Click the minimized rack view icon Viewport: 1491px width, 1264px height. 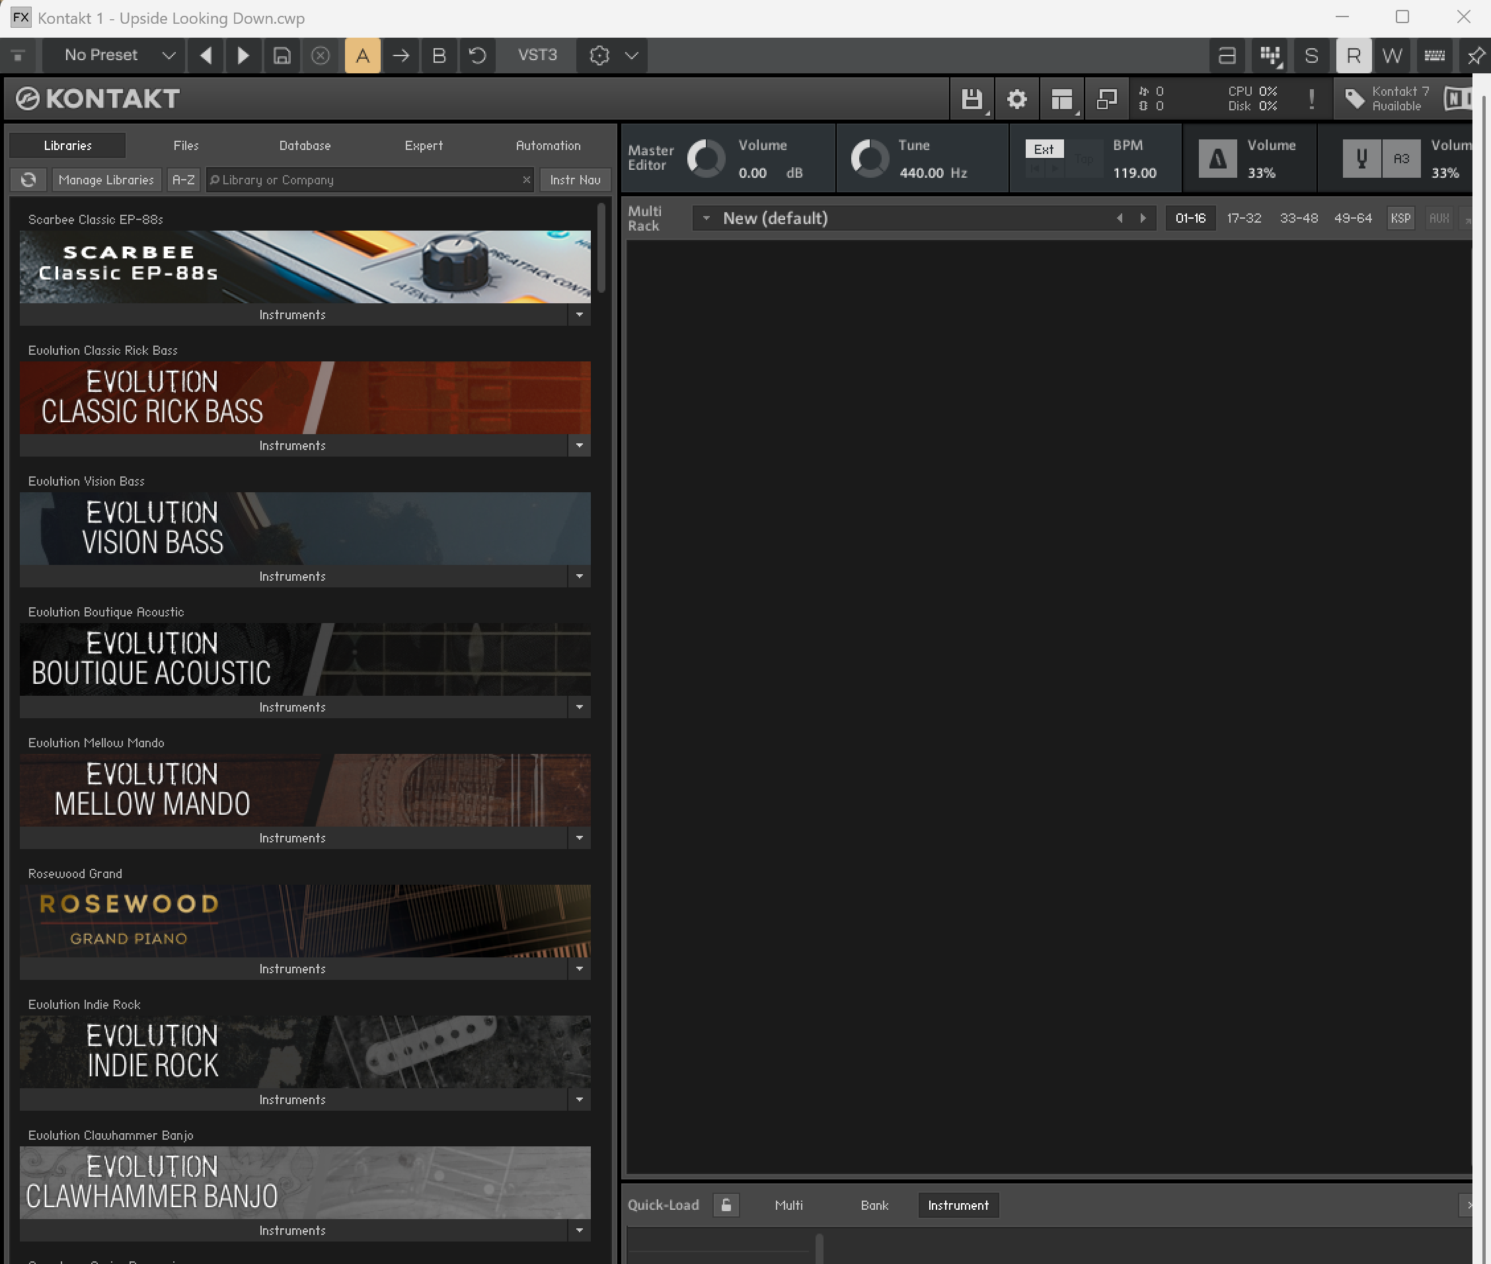pos(1107,99)
